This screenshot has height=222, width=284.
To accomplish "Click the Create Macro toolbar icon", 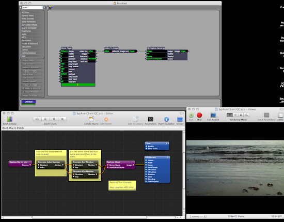I will point(91,119).
